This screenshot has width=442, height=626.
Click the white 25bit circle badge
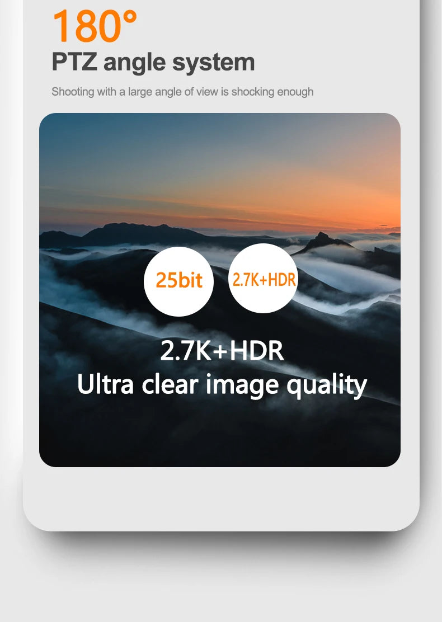tap(178, 281)
